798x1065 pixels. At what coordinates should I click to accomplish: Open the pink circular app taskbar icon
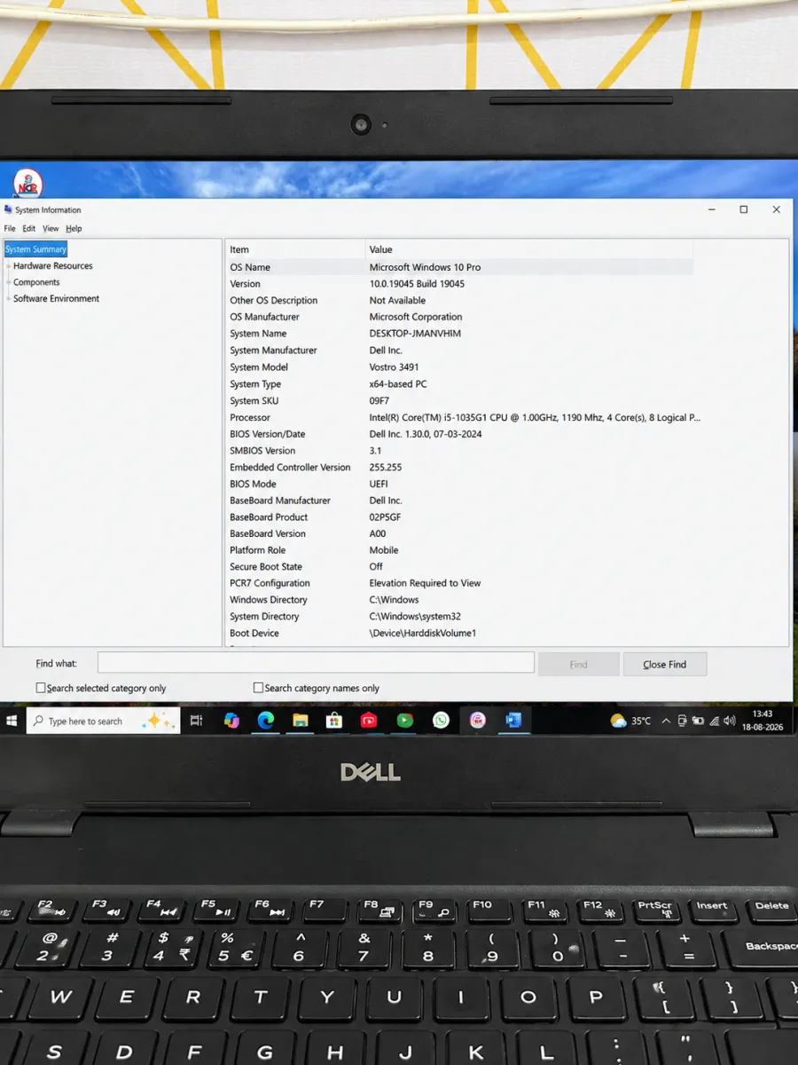click(x=478, y=721)
